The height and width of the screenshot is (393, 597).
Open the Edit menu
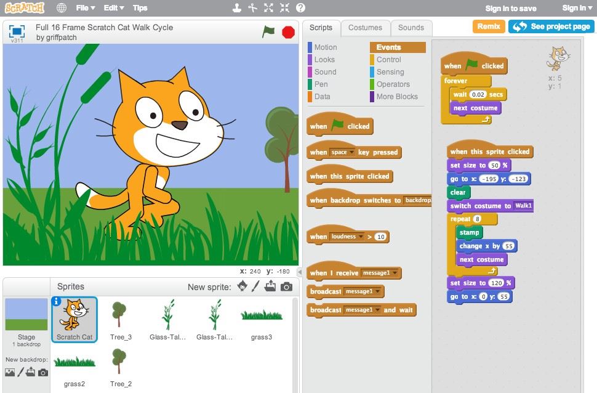click(114, 7)
